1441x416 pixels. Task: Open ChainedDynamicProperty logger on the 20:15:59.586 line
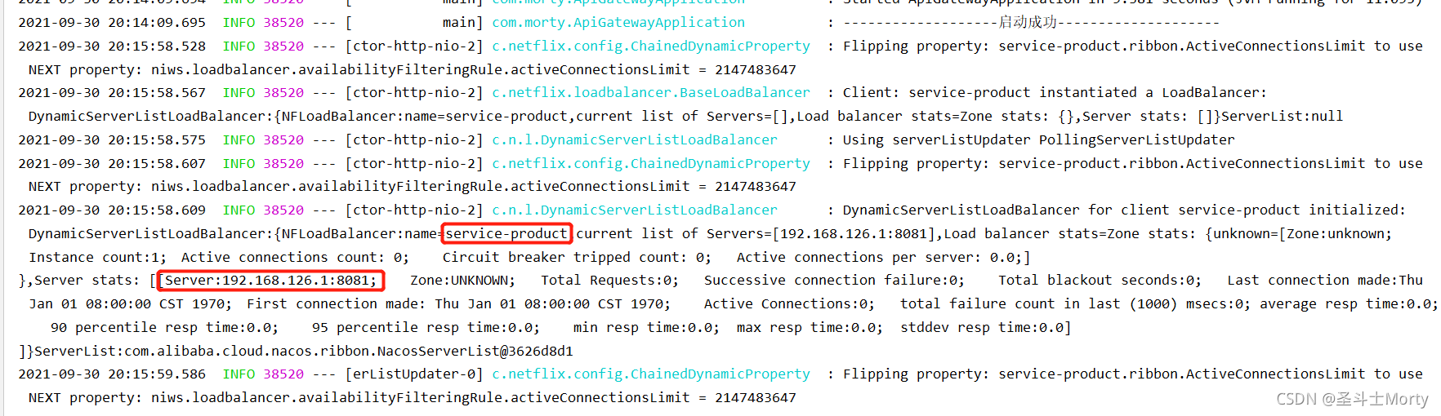(651, 374)
